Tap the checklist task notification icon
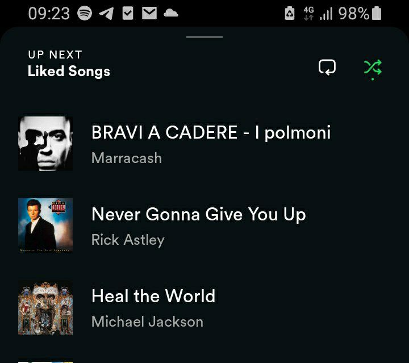409x363 pixels. point(128,13)
